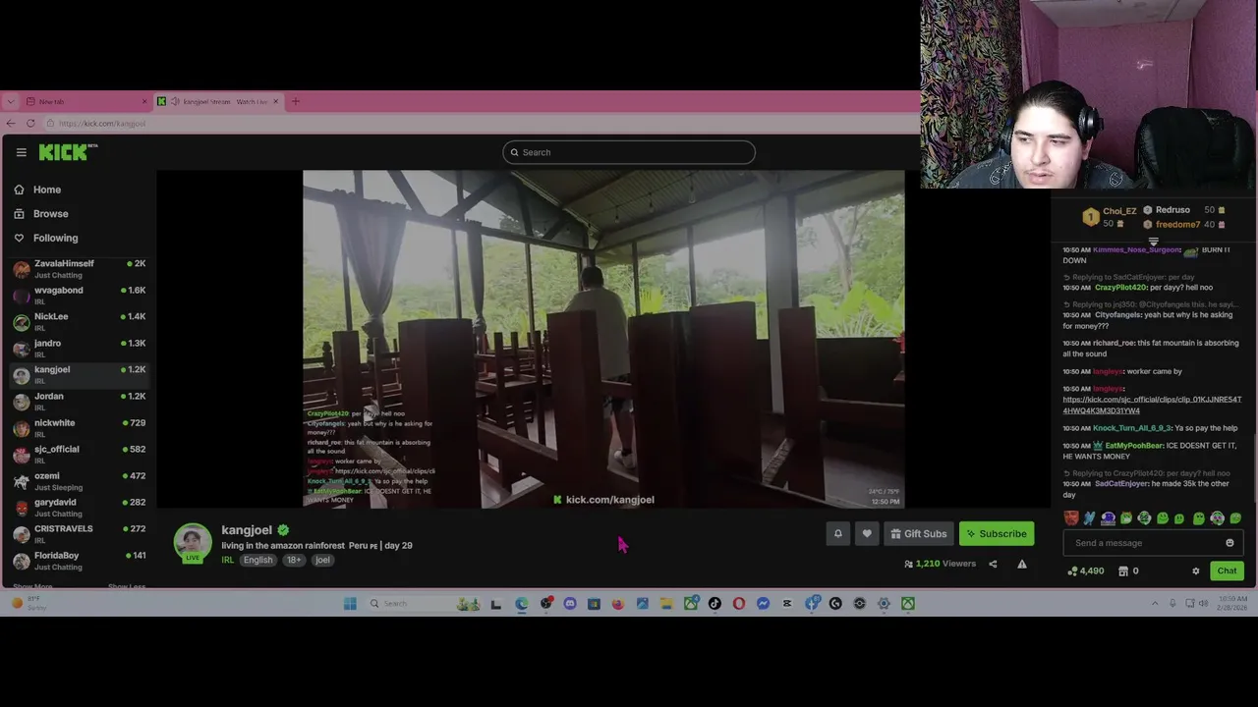Click the Kick logo
Image resolution: width=1258 pixels, height=707 pixels.
(x=68, y=151)
